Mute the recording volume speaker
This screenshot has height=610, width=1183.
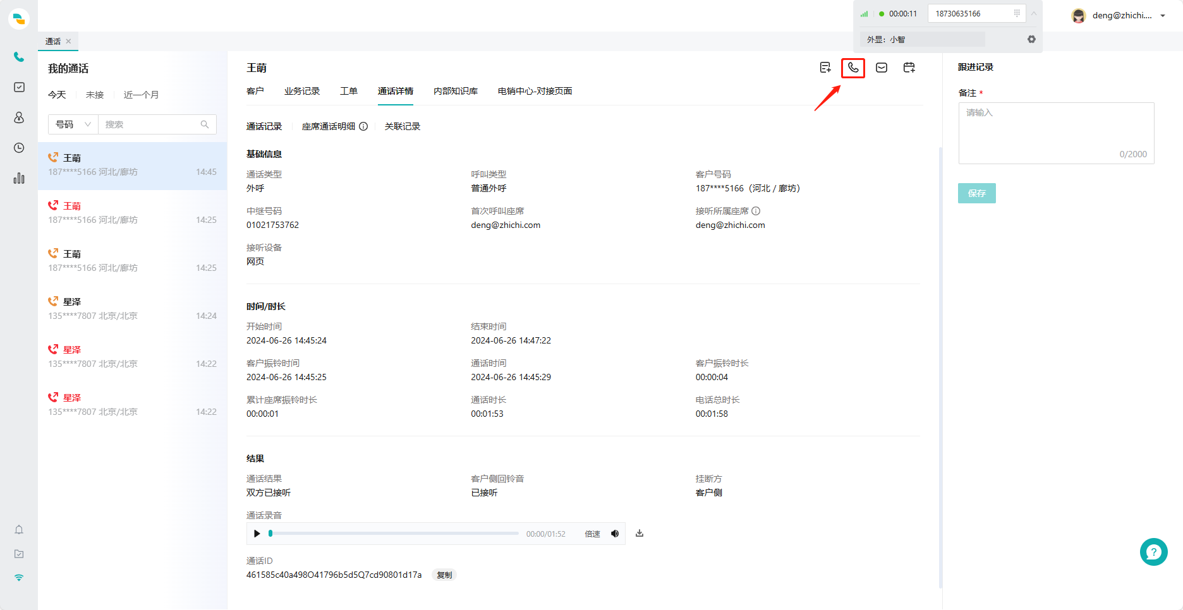tap(615, 534)
